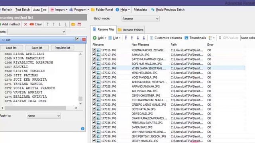This screenshot has width=255, height=143.
Task: Click the list horizontal scrollbar thumb
Action: 35,108
